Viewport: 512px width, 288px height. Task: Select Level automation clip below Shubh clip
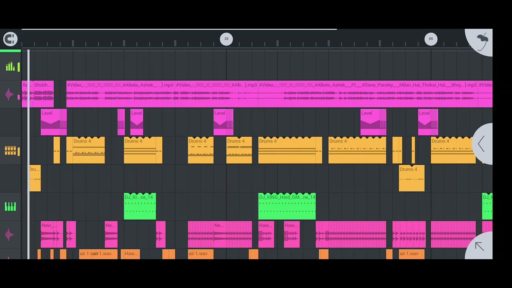[54, 122]
